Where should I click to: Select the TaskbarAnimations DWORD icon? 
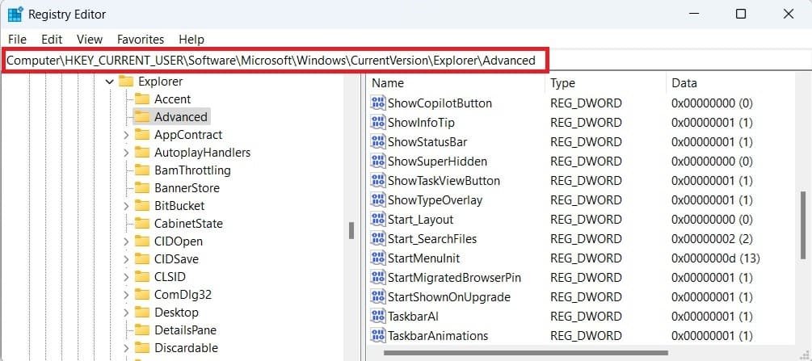[378, 336]
